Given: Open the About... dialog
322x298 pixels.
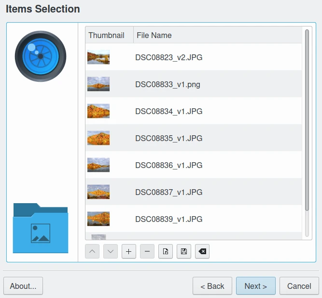Looking at the screenshot, I should (x=23, y=286).
